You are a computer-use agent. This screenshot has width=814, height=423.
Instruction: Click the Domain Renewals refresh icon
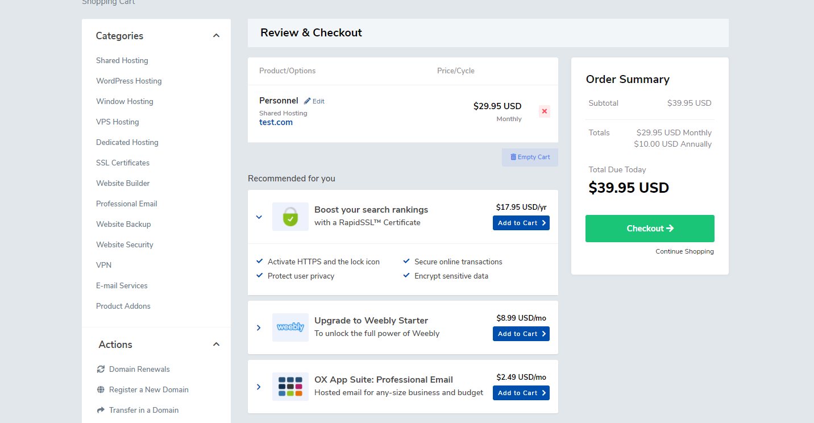(x=101, y=369)
